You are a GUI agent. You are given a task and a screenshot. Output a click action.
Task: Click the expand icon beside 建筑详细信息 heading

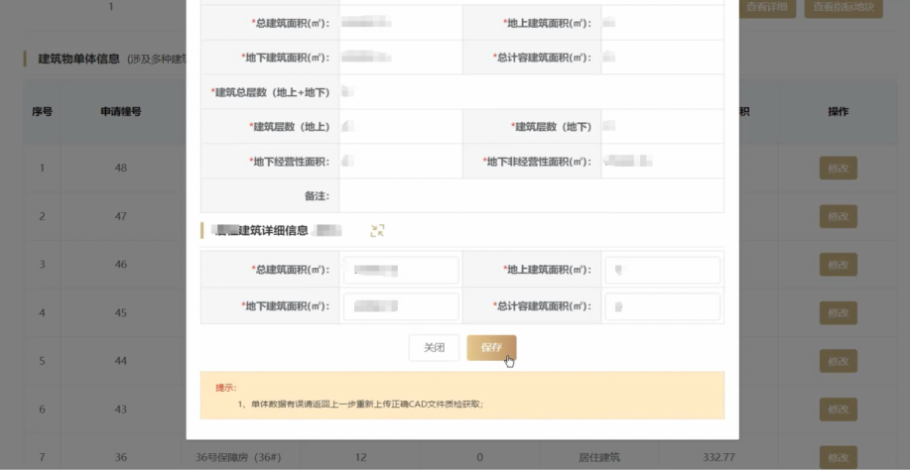click(x=377, y=231)
